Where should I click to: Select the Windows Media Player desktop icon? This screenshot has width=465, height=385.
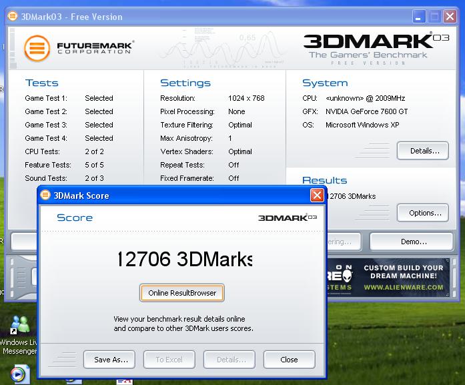pos(20,375)
